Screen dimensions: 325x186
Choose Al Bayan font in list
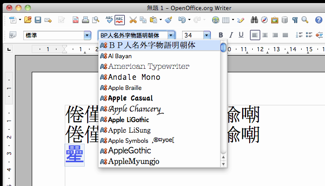pyautogui.click(x=159, y=56)
